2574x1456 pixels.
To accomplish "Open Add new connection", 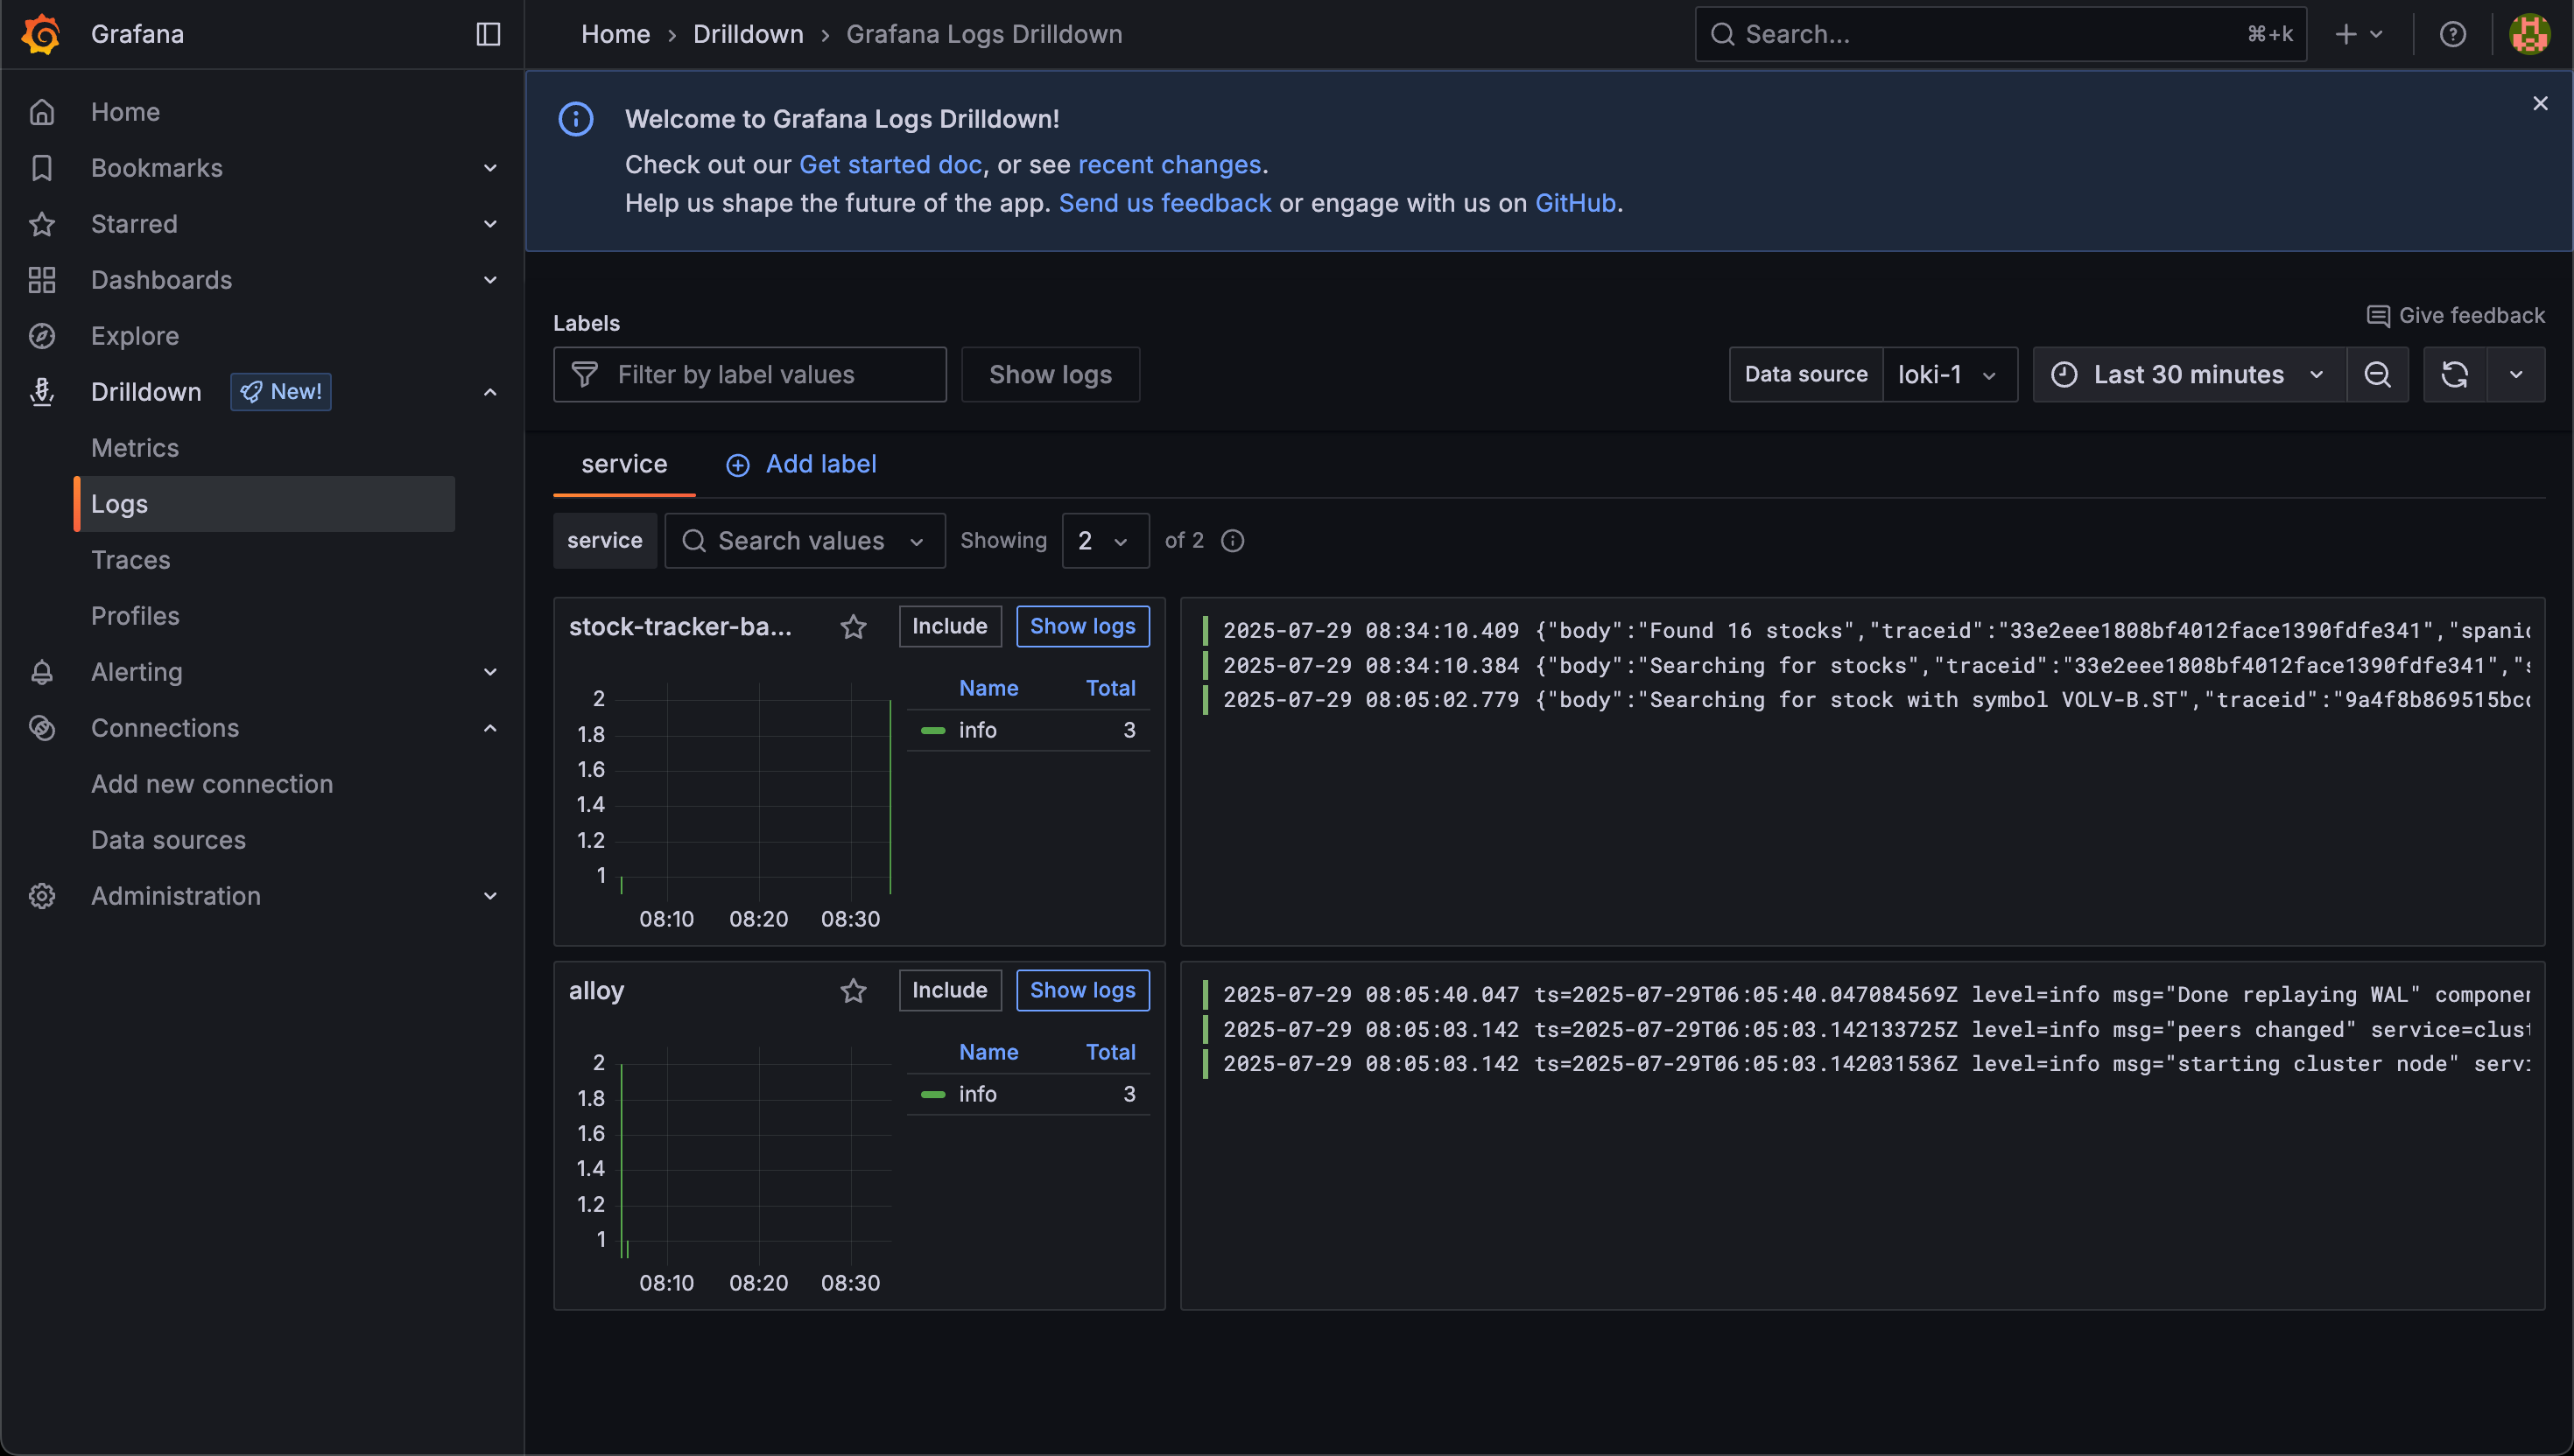I will pos(212,783).
